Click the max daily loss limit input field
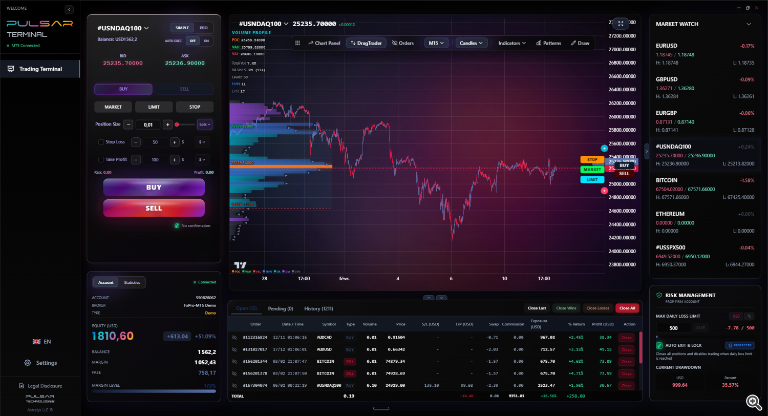Screen dimensions: 768x416 [673, 328]
